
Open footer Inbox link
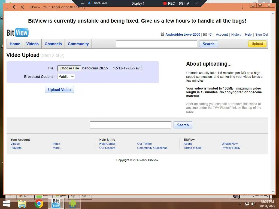tap(56, 144)
